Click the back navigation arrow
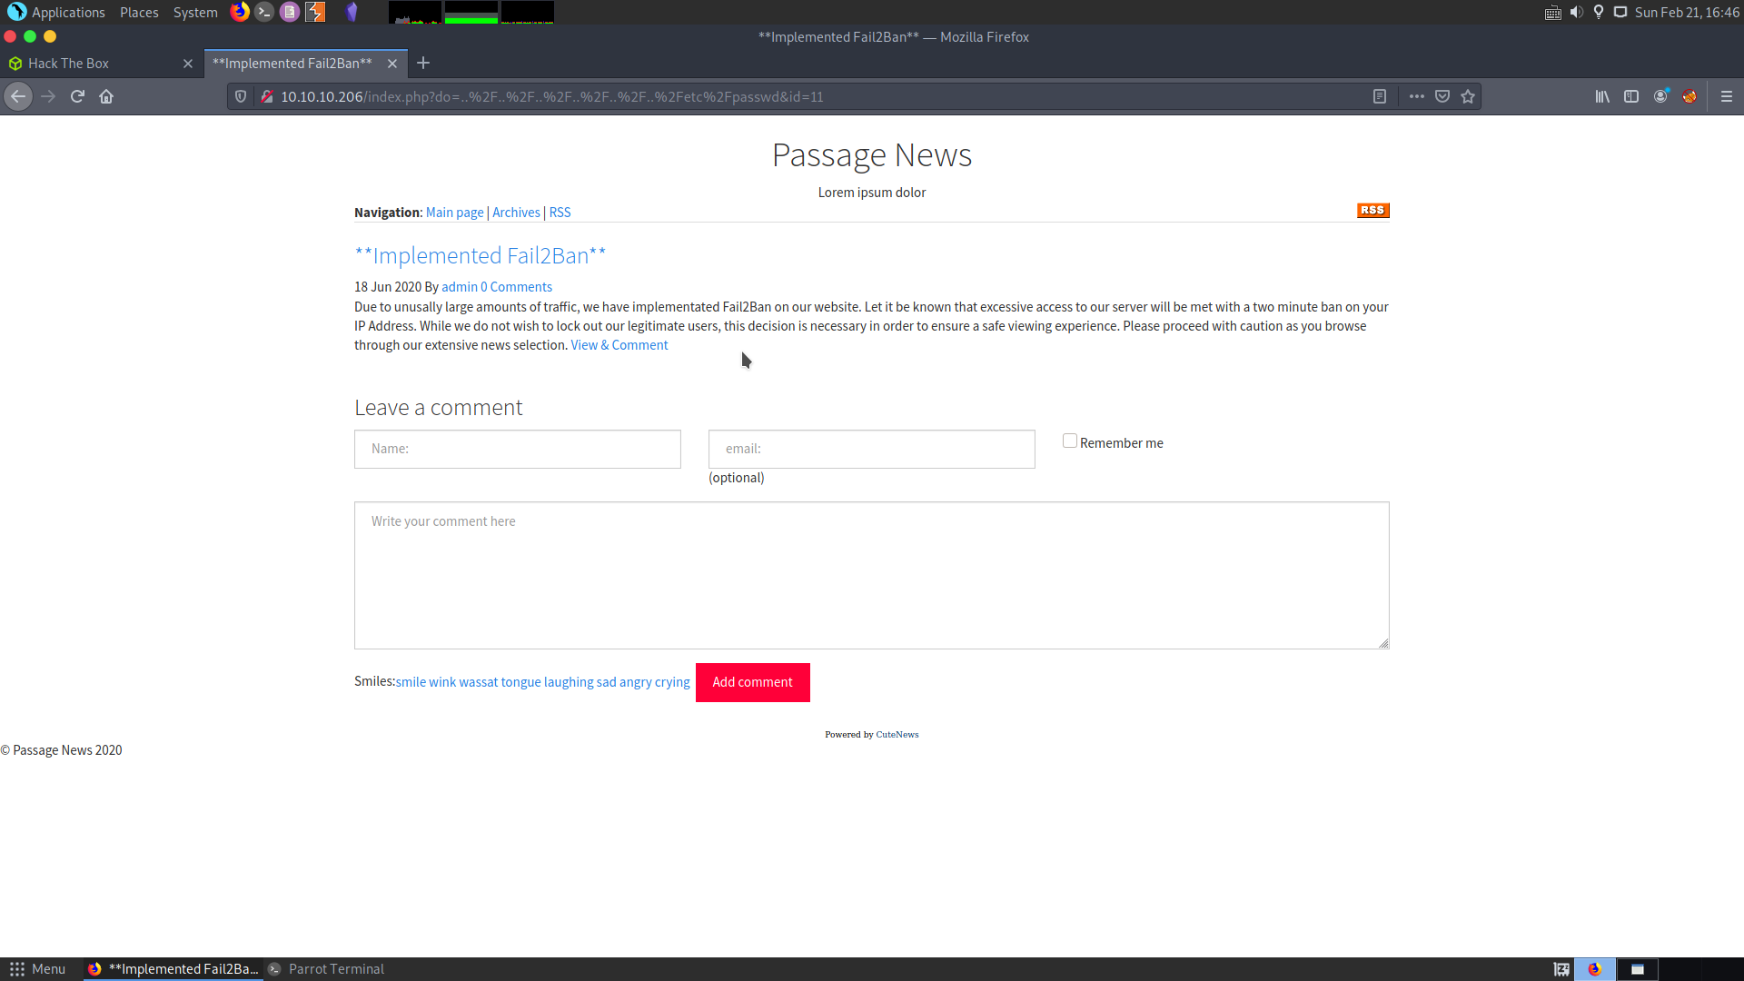Image resolution: width=1744 pixels, height=981 pixels. [x=18, y=96]
